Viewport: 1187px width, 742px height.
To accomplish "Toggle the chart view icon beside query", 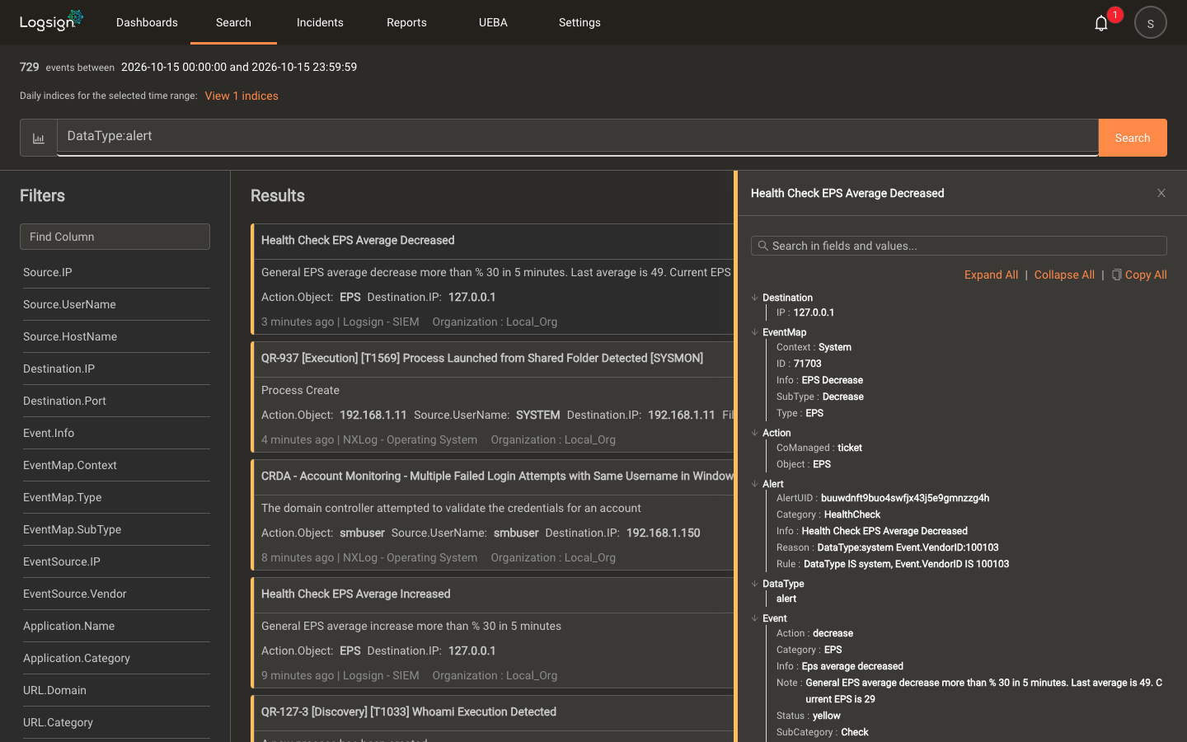I will 39,138.
